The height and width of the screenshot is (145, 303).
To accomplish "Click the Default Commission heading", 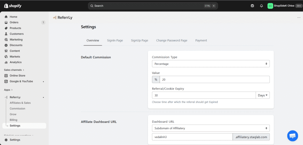I will tap(96, 57).
